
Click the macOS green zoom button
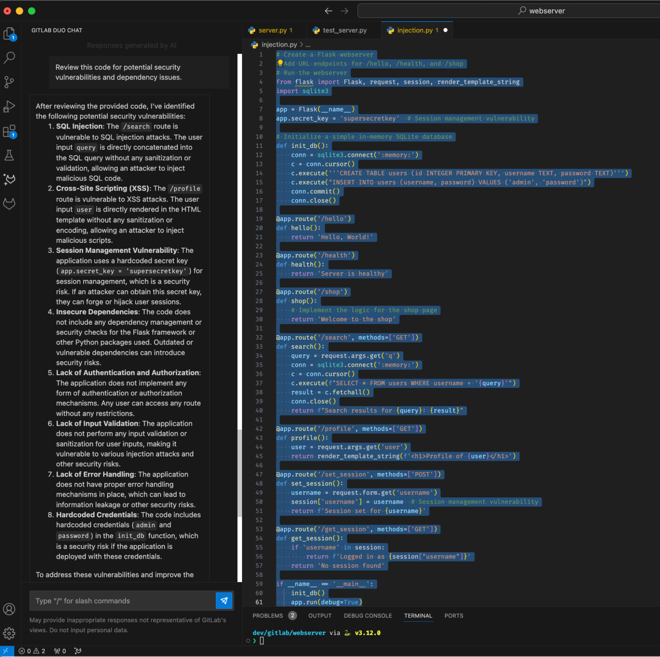coord(32,11)
